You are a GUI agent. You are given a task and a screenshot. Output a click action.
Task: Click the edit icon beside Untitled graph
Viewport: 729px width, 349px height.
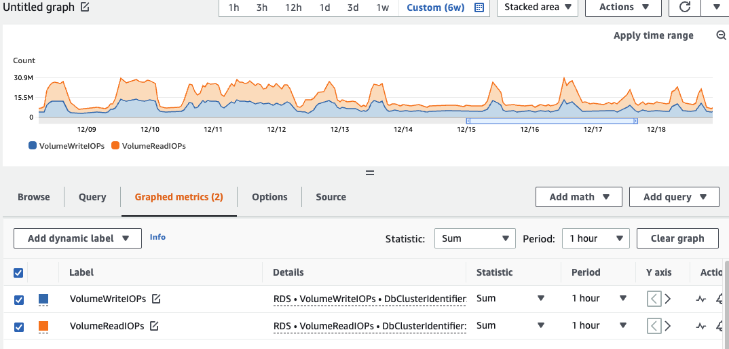click(x=85, y=7)
